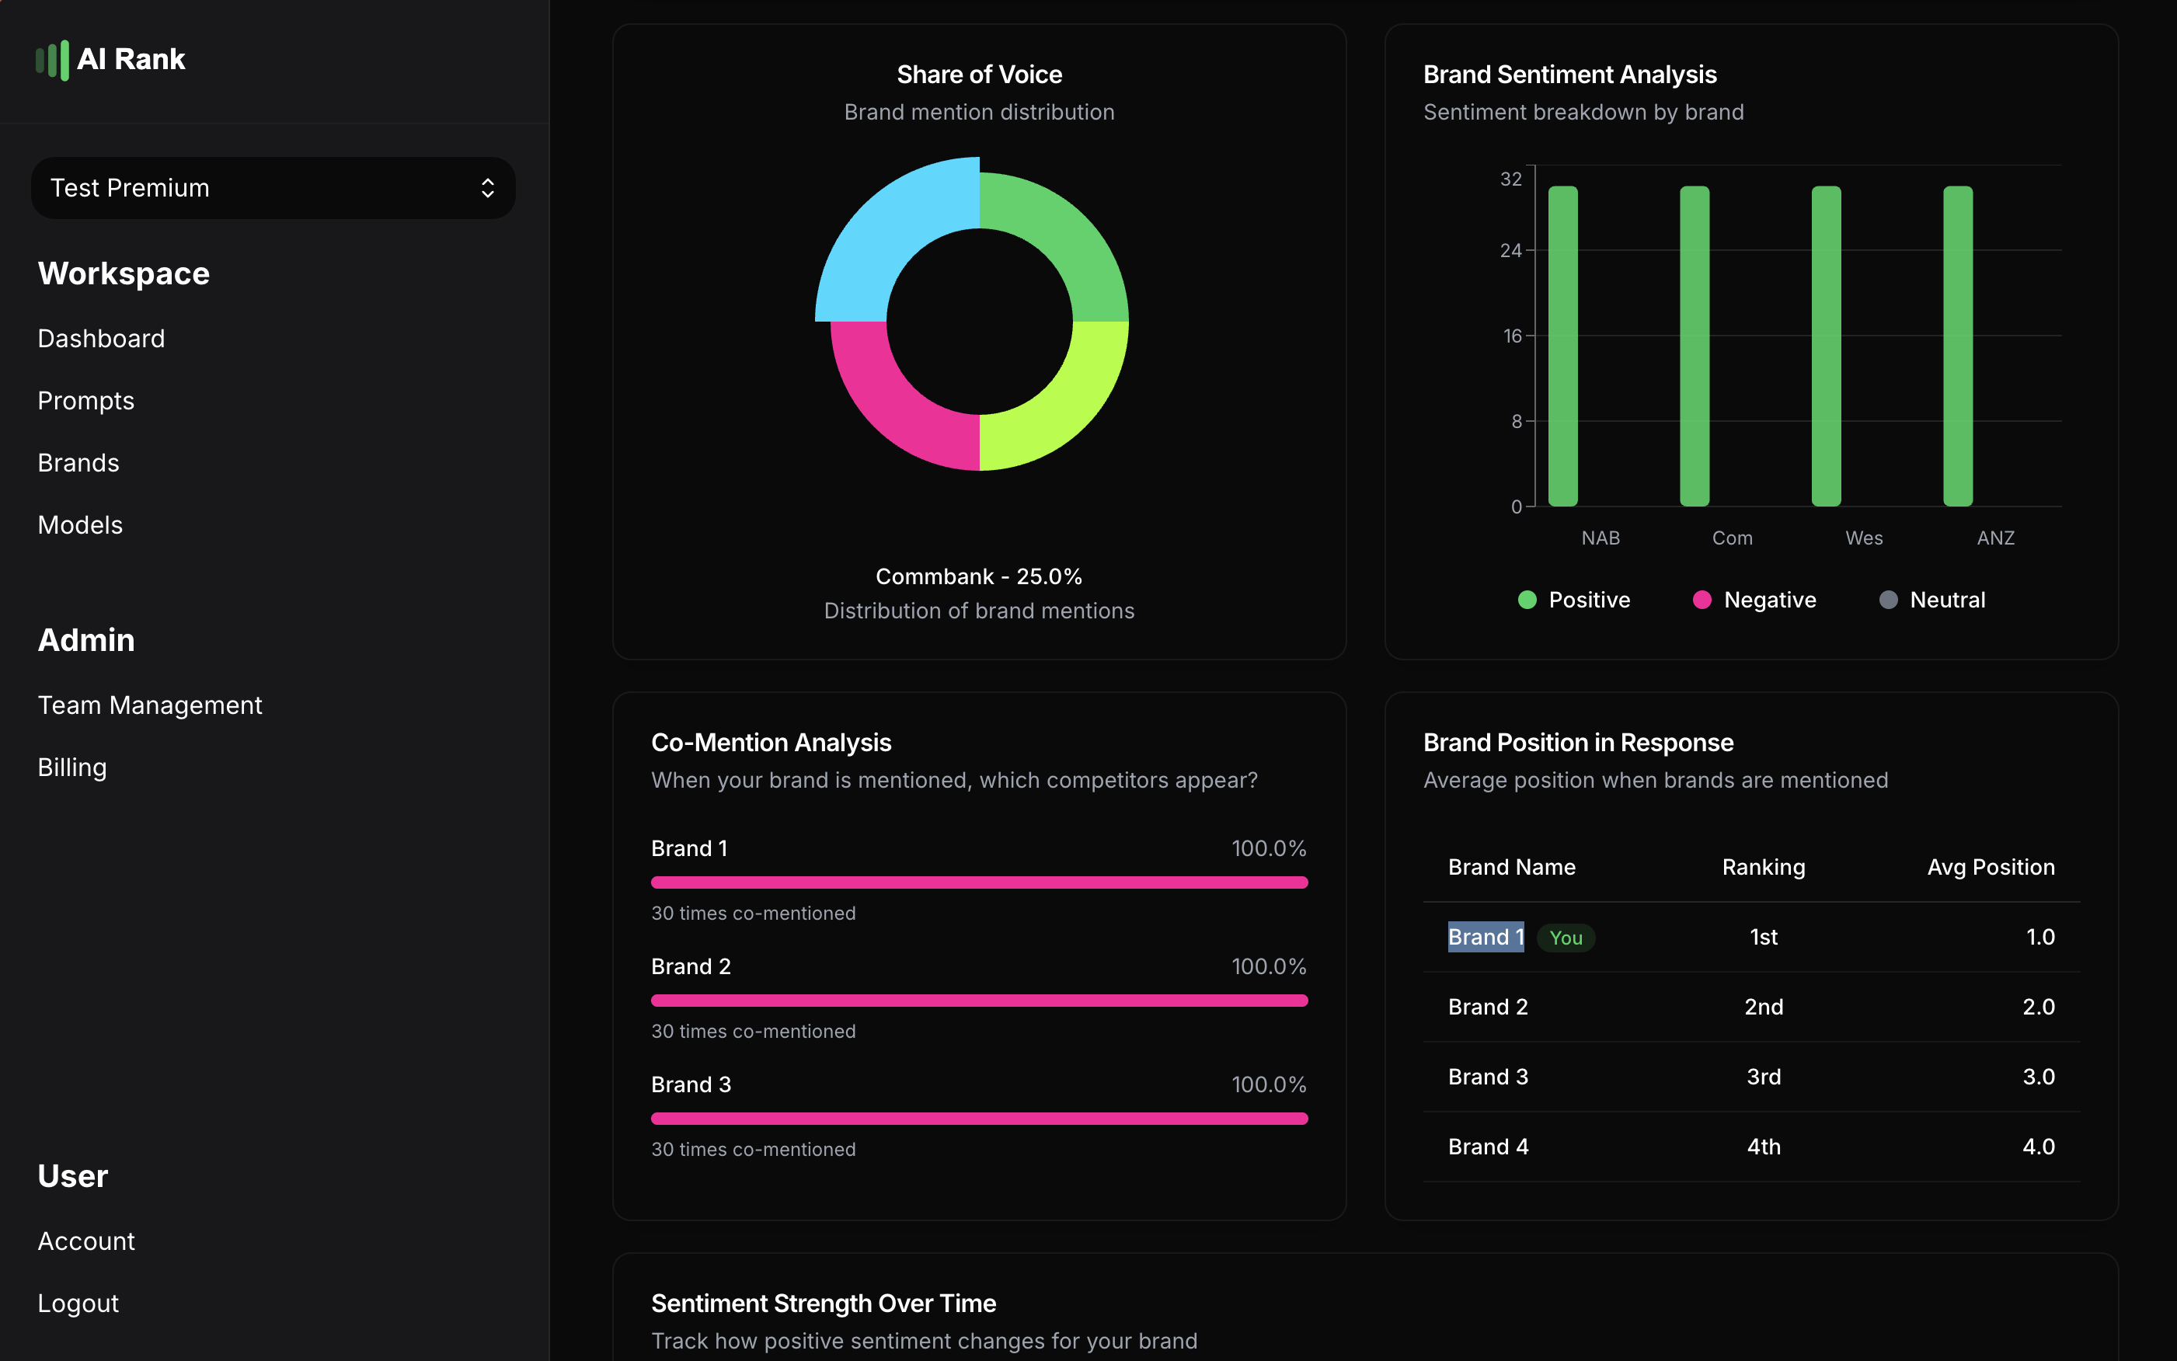Viewport: 2177px width, 1361px height.
Task: Open the Models page
Action: pyautogui.click(x=80, y=525)
